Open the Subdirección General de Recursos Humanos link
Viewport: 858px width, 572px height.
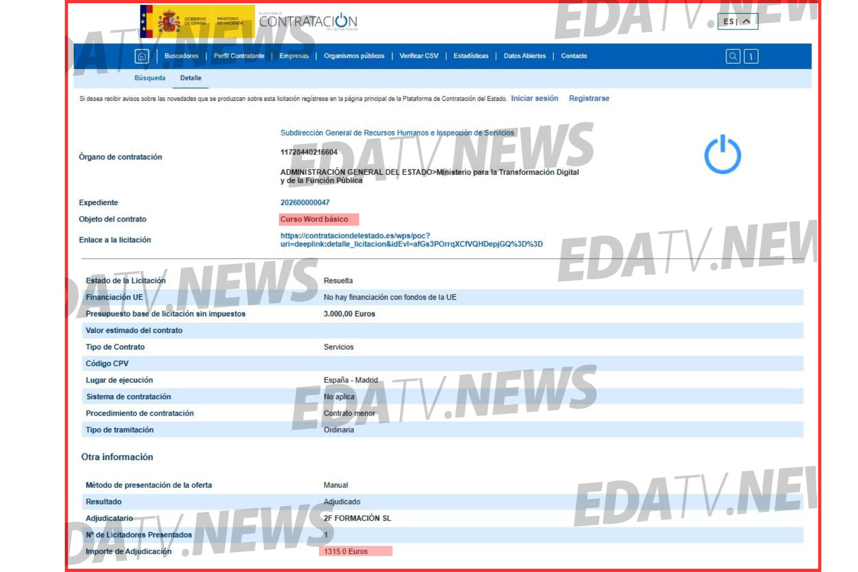pos(397,133)
